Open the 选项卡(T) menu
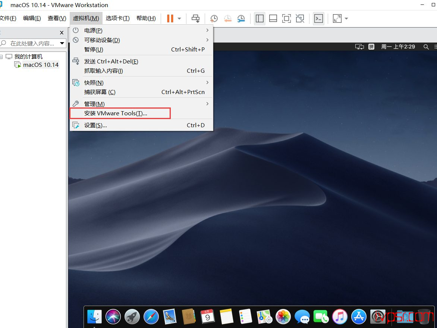 [x=118, y=18]
